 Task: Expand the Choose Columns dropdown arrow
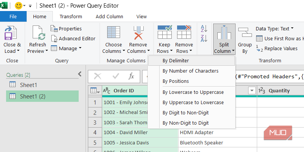(x=124, y=51)
